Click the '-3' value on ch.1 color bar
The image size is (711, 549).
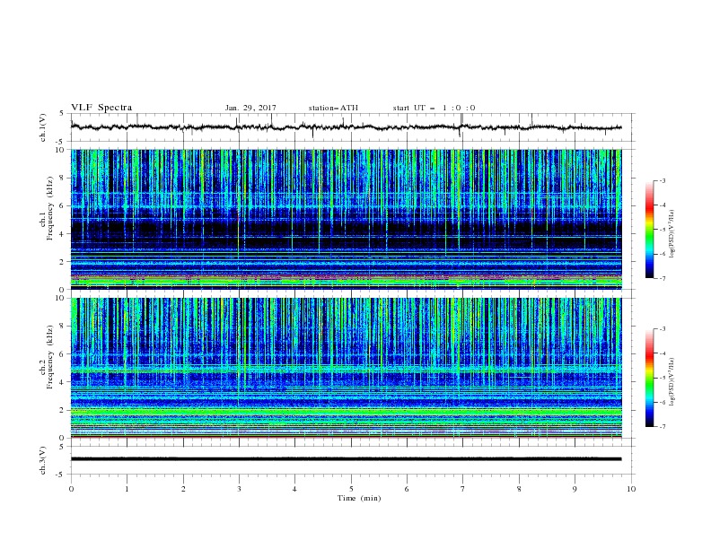point(663,180)
